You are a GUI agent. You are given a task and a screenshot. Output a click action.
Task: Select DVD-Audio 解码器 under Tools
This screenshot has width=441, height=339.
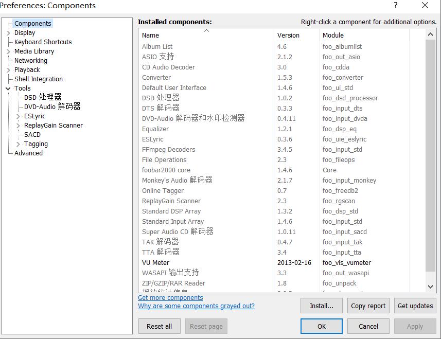52,106
